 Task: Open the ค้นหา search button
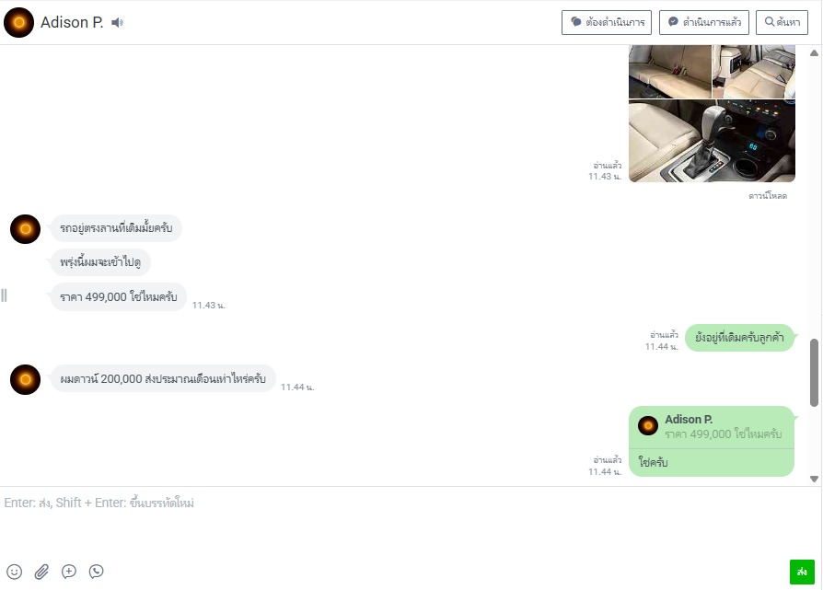pos(782,22)
